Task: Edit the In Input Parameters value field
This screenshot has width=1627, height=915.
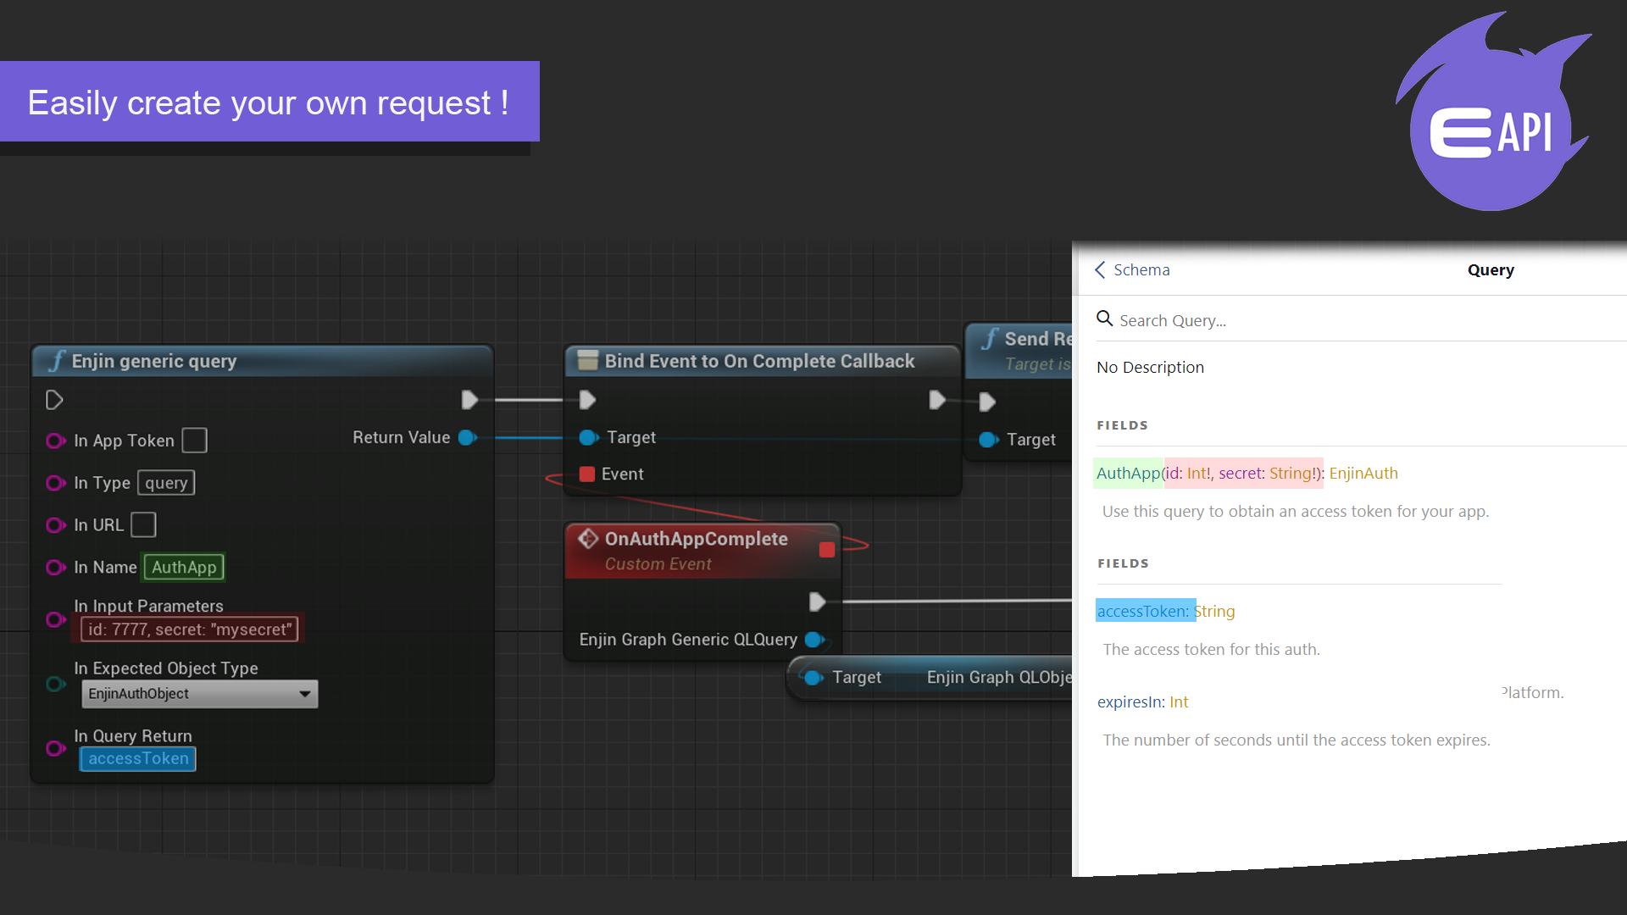Action: pos(188,629)
